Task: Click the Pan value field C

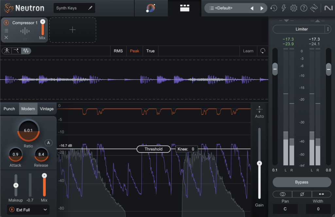Action: 285,209
